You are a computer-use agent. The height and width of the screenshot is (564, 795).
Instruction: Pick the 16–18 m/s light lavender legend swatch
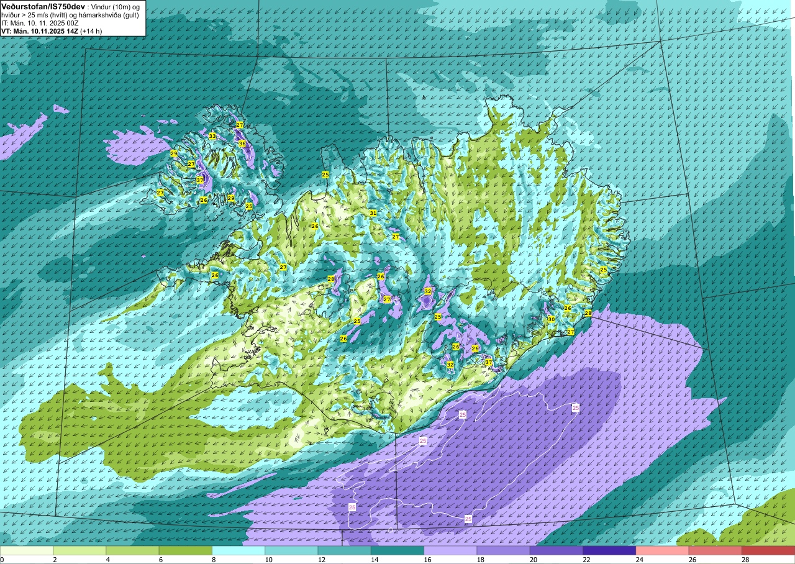pos(450,550)
